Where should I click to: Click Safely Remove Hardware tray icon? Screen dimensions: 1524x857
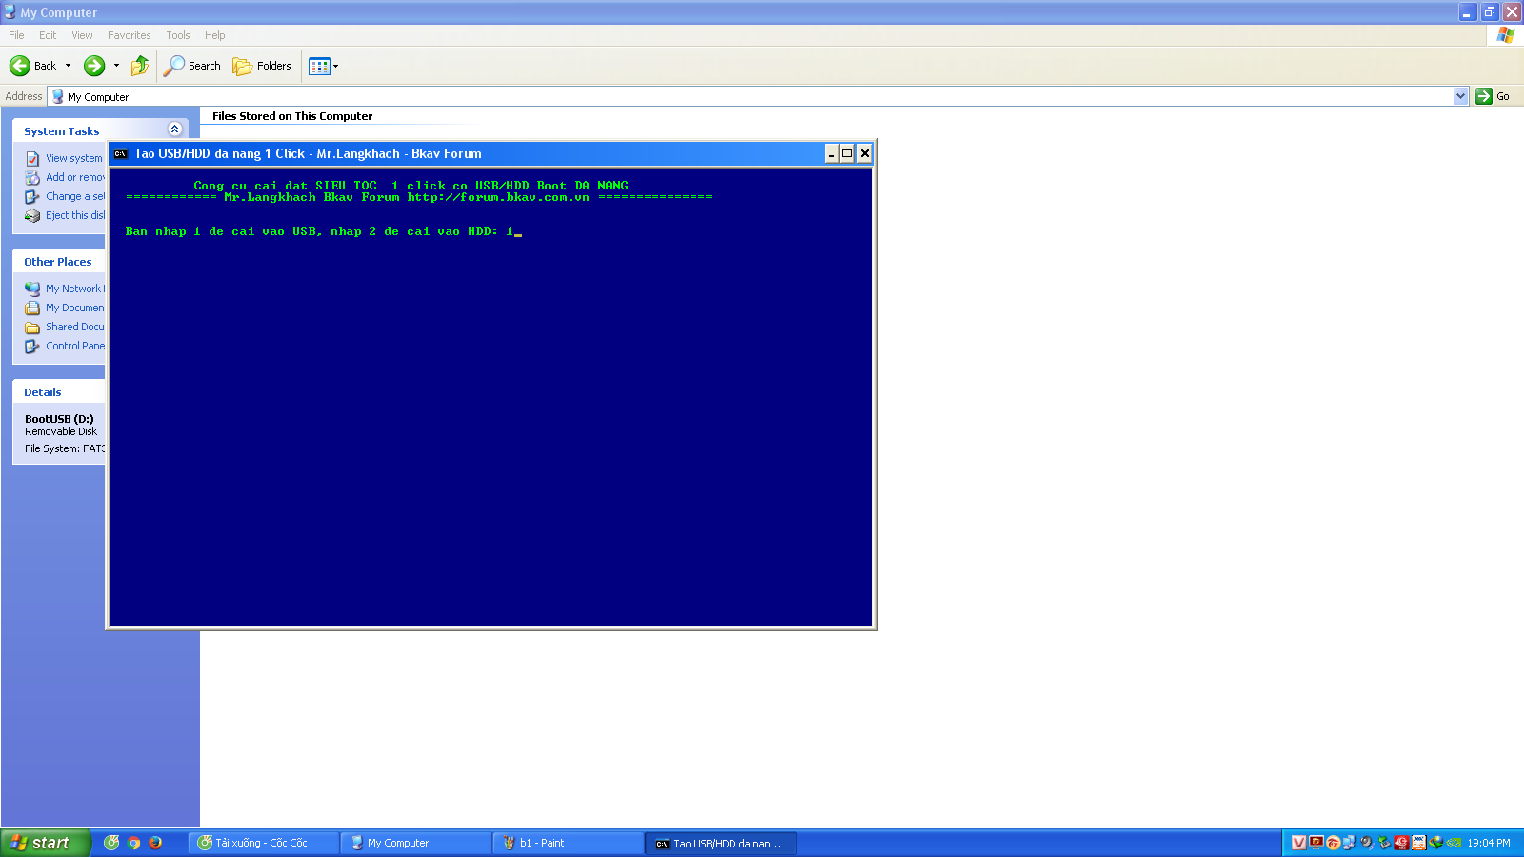pyautogui.click(x=1384, y=843)
